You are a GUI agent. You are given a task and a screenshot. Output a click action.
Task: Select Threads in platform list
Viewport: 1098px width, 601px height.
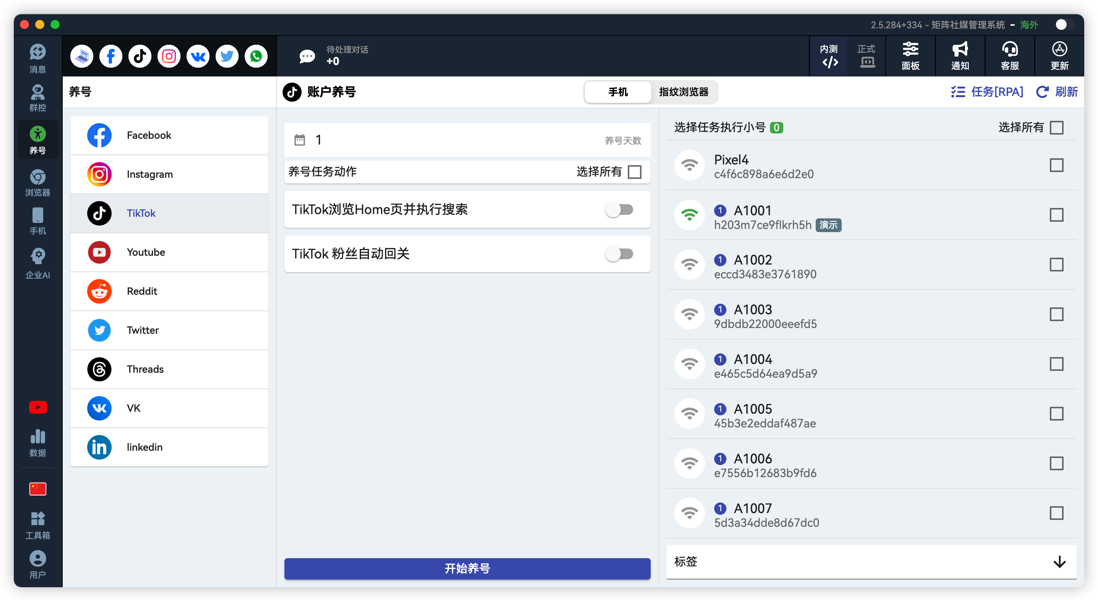click(169, 369)
